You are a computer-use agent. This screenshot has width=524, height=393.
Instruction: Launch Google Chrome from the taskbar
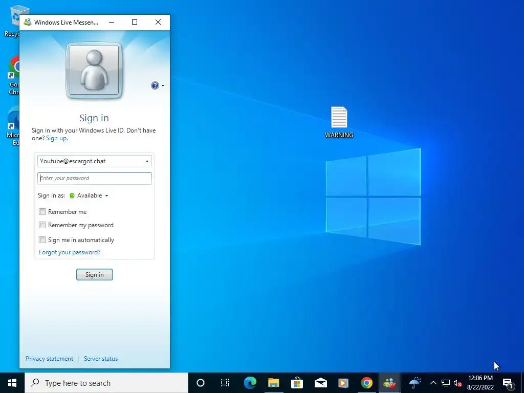pyautogui.click(x=366, y=383)
